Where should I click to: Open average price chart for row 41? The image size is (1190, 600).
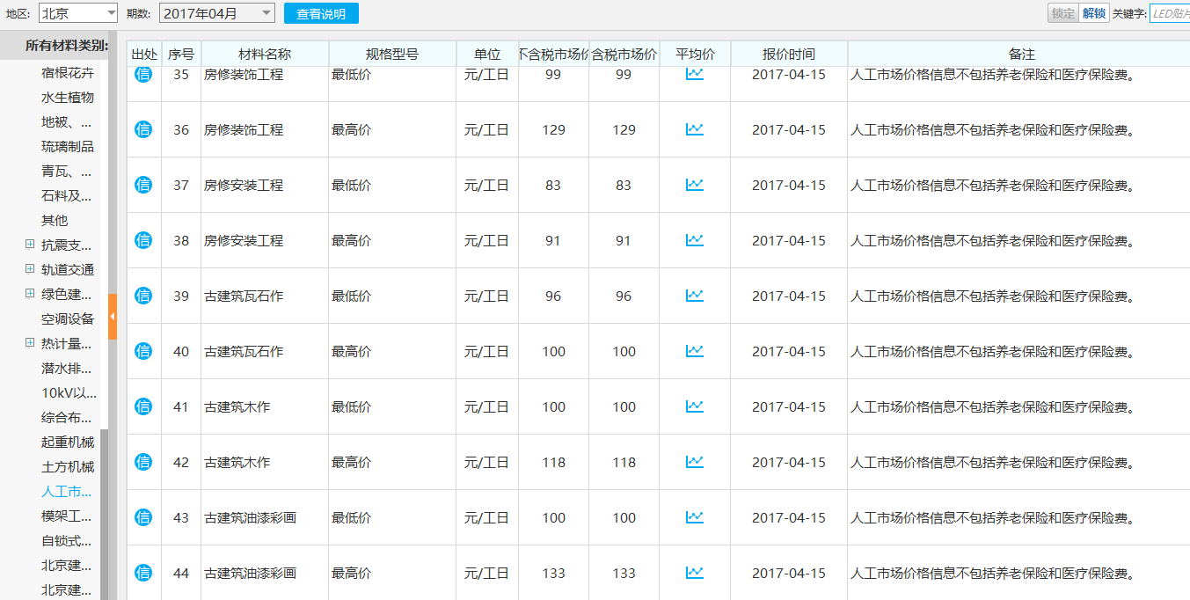[695, 406]
